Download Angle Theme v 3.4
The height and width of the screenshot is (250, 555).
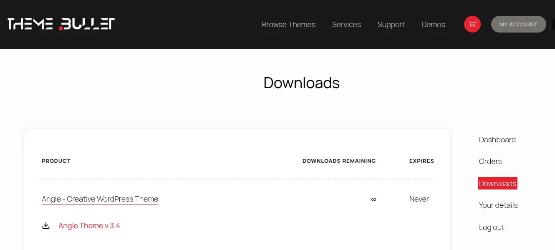tap(89, 225)
